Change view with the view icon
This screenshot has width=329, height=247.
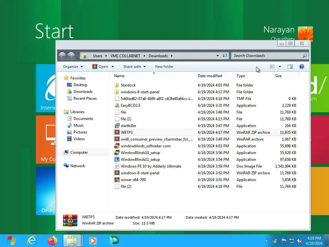click(272, 67)
